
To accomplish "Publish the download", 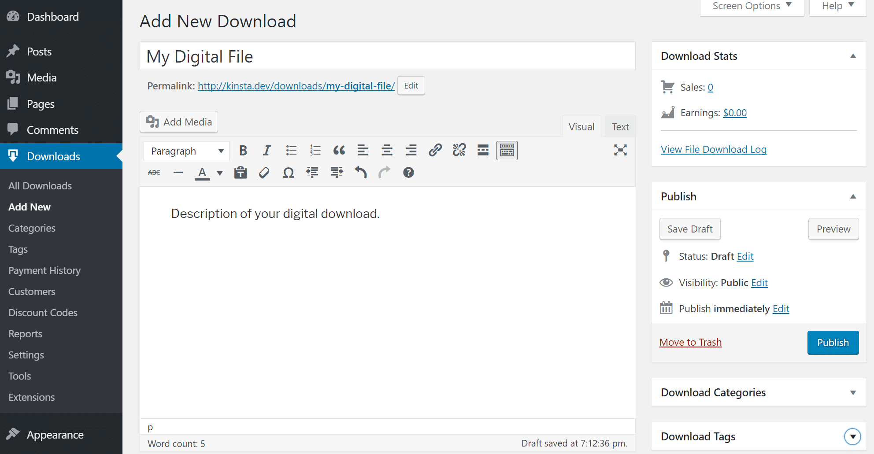I will tap(833, 342).
